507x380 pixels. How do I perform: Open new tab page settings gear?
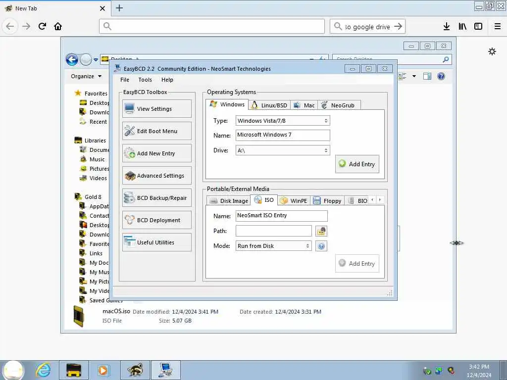492,51
